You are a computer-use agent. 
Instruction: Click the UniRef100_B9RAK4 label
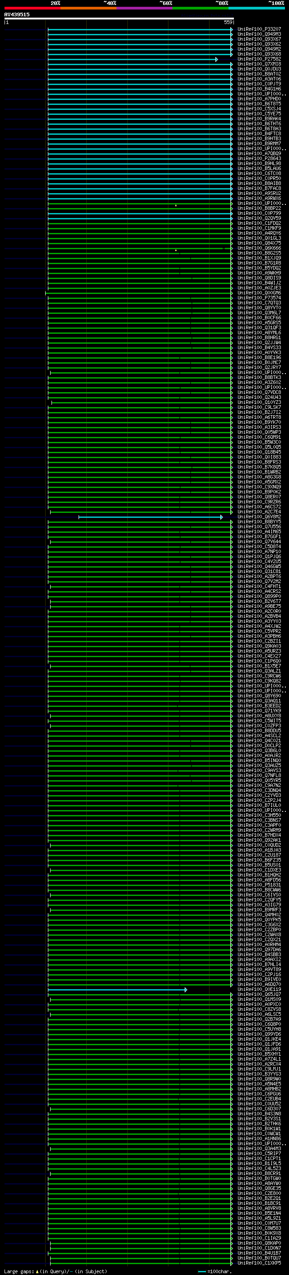coord(259,119)
